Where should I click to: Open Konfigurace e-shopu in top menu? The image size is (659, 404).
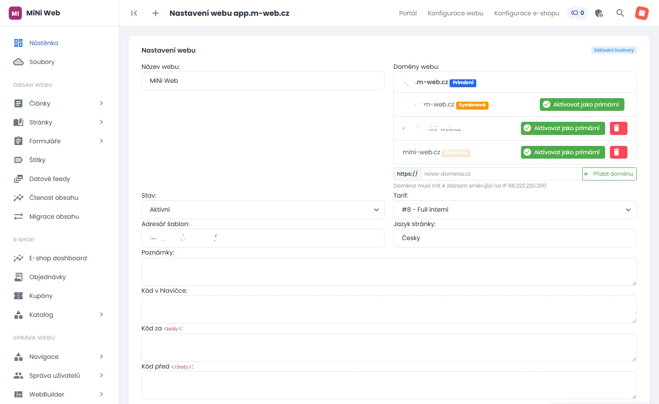click(x=527, y=13)
